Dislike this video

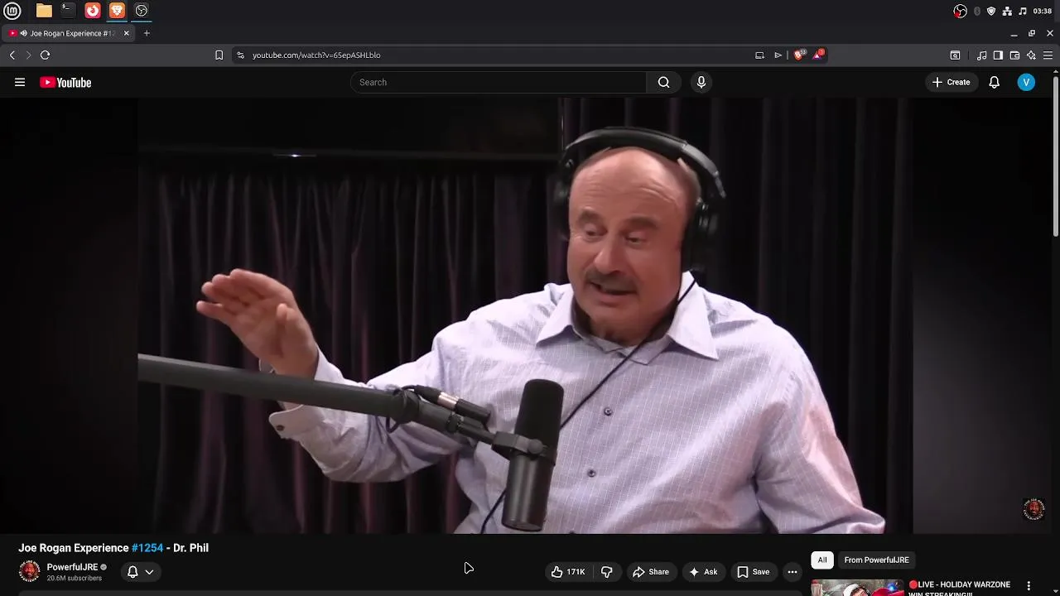coord(607,571)
